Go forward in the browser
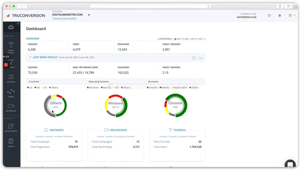This screenshot has height=170, width=301. (x=25, y=6)
